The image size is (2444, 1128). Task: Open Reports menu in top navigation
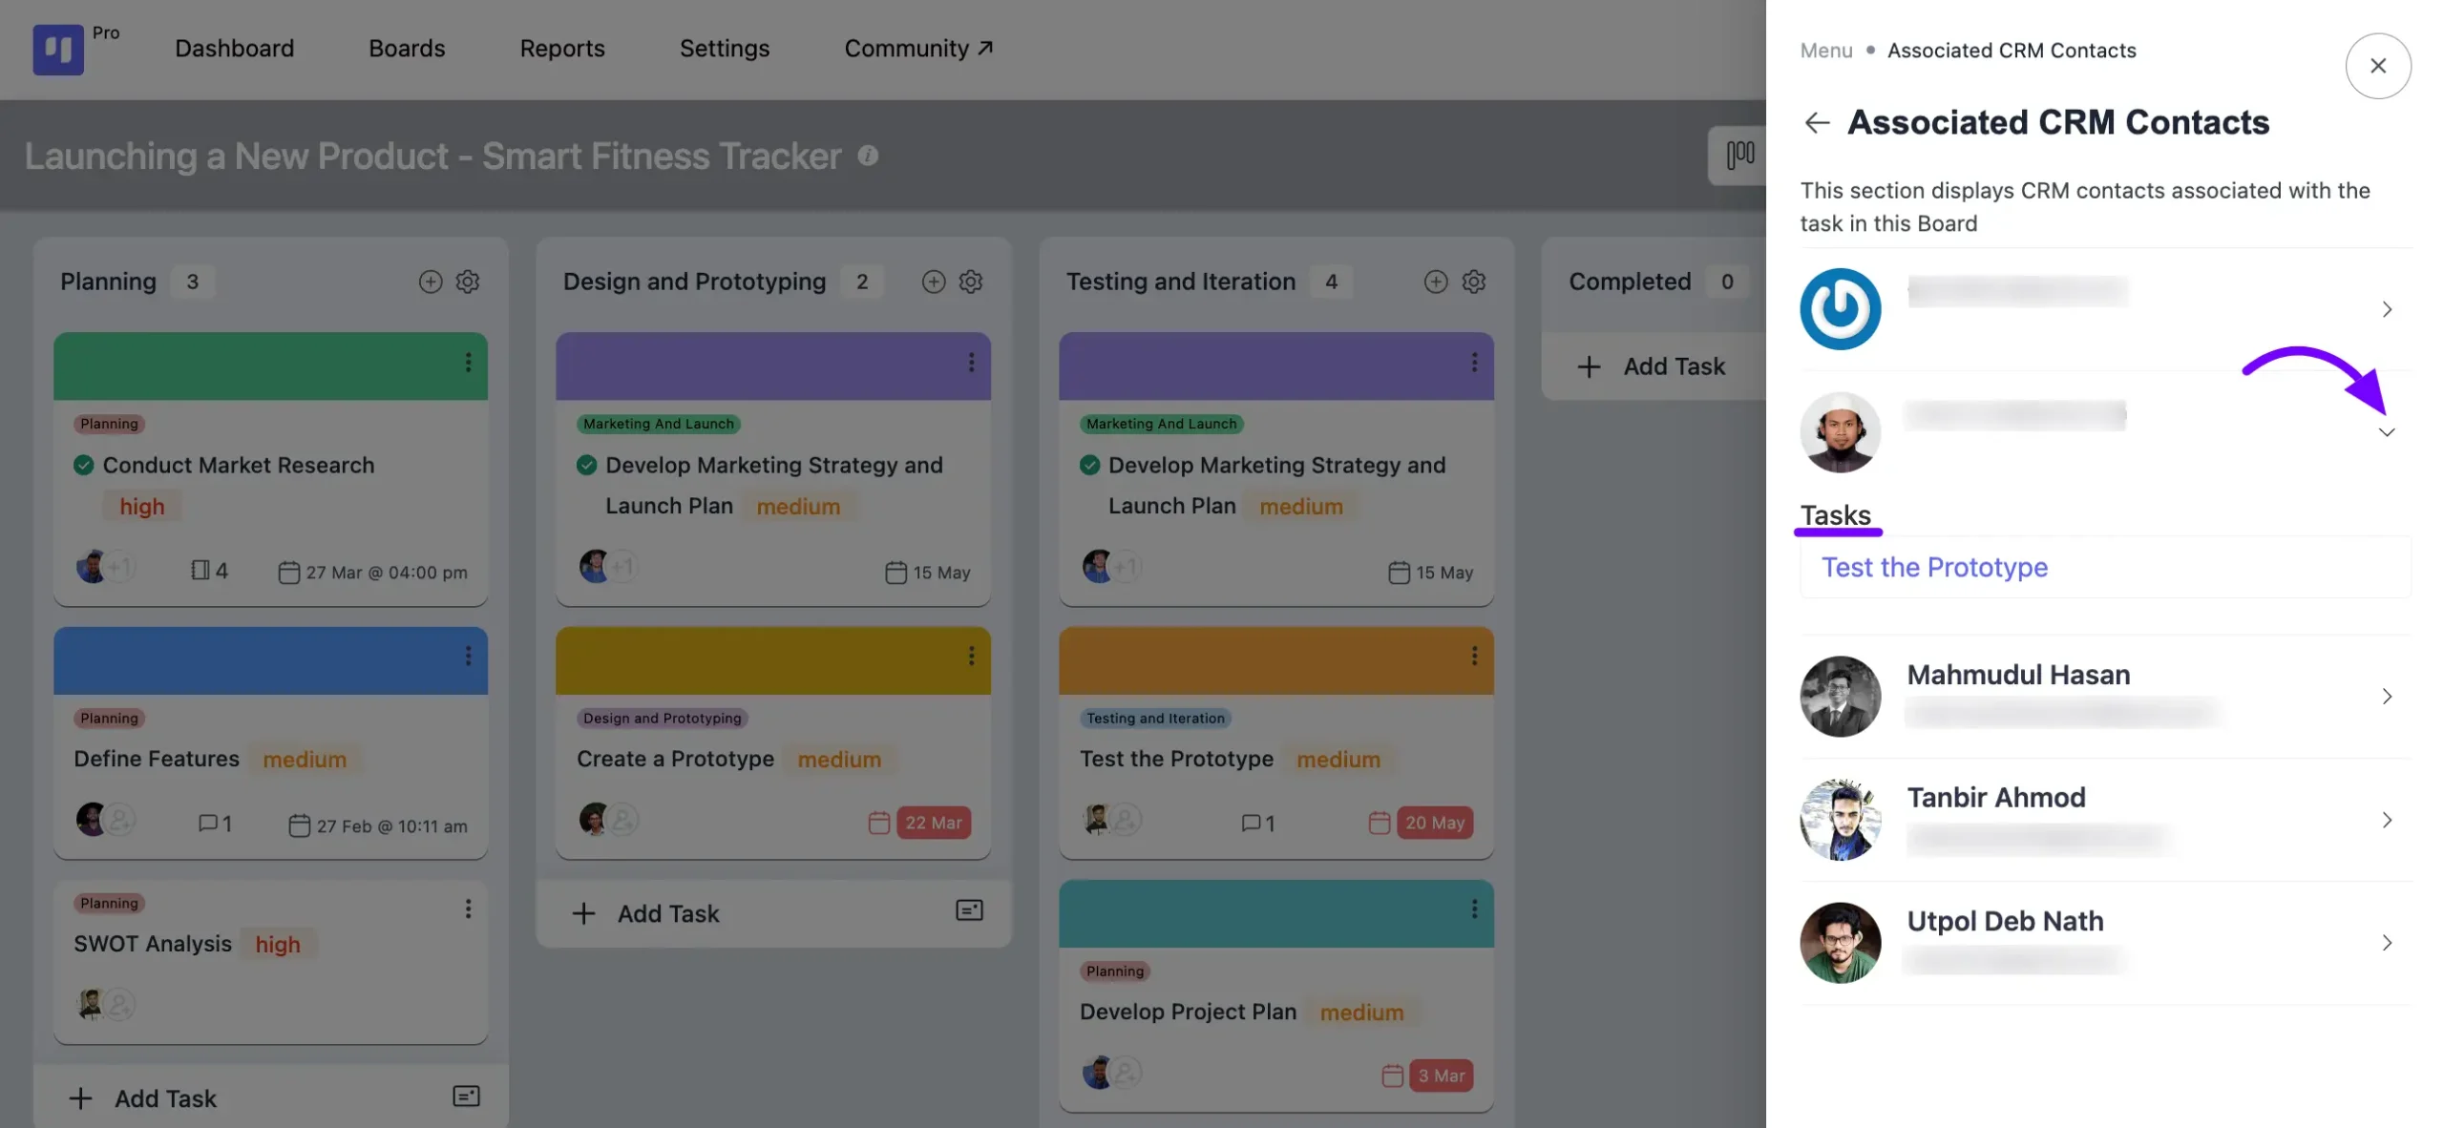[x=562, y=49]
